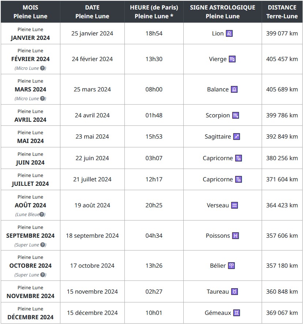Click the Bélier zodiac symbol icon

tap(231, 266)
